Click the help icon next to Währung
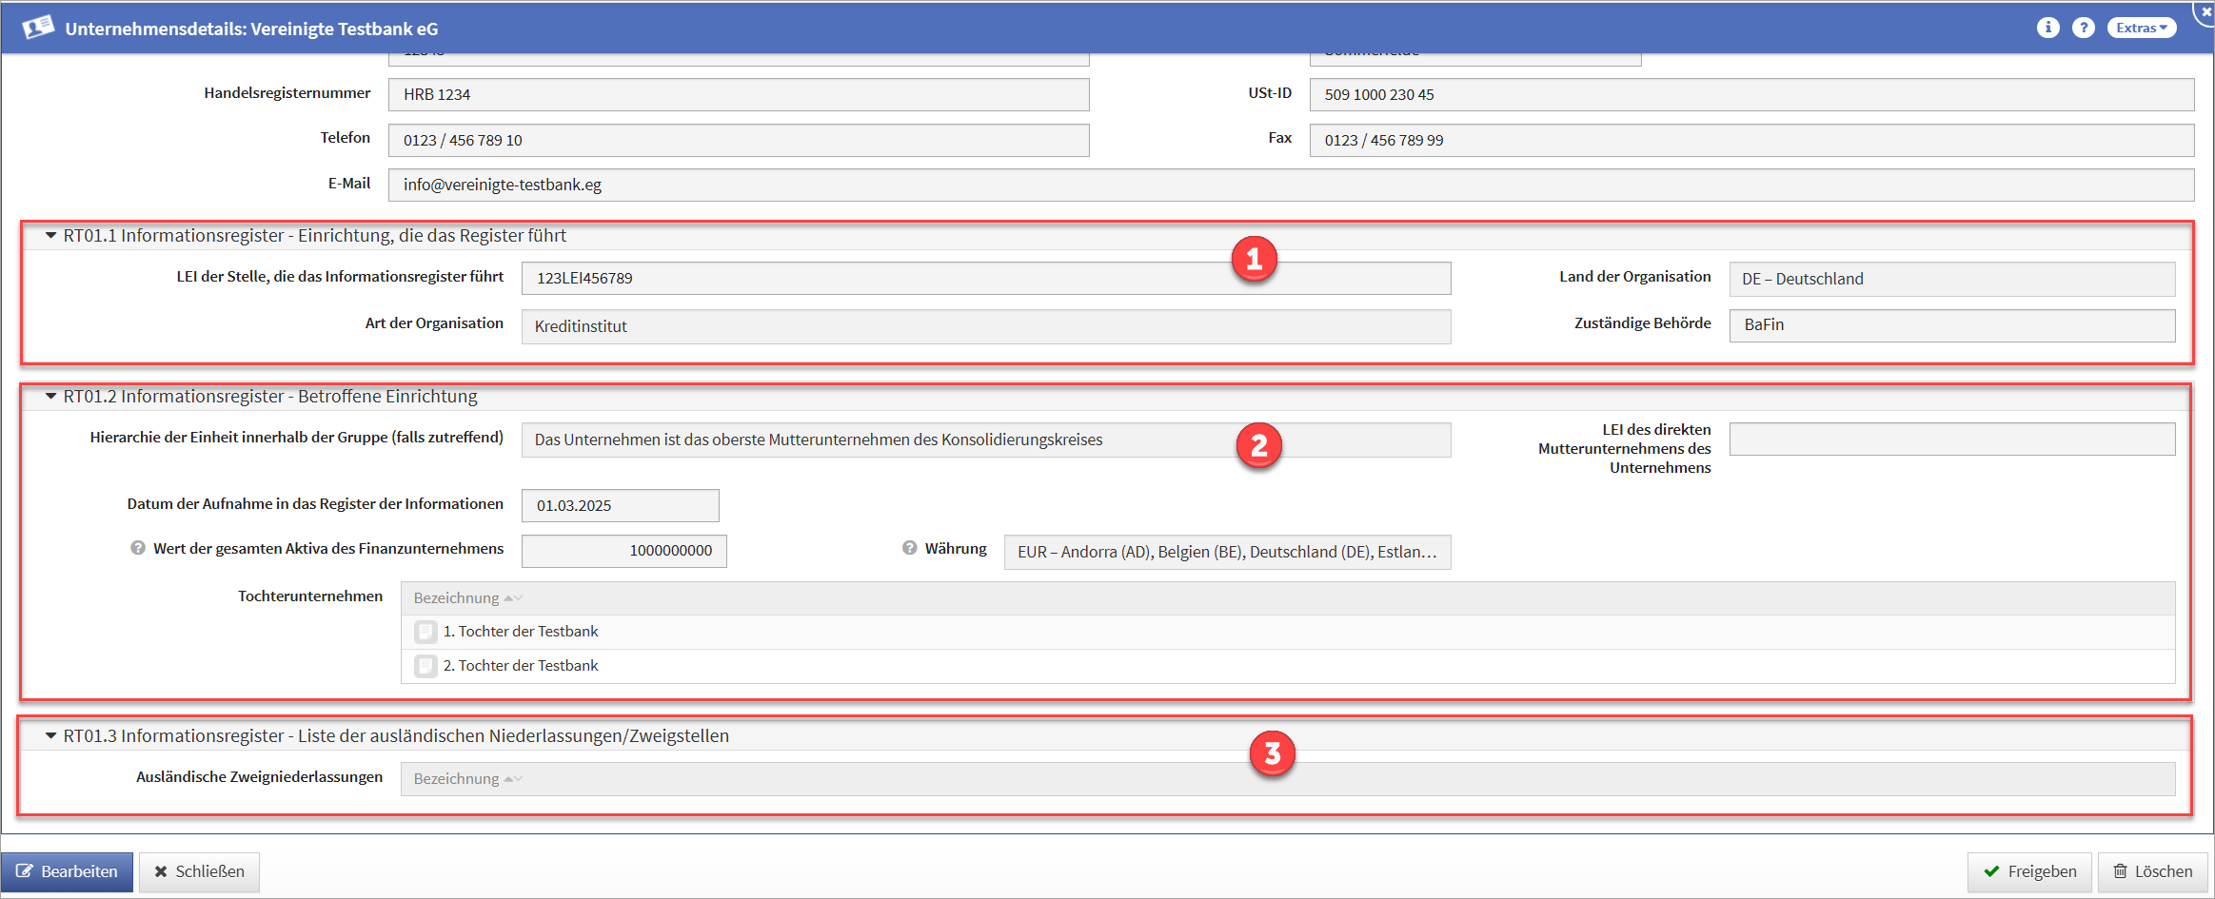2215x899 pixels. pyautogui.click(x=909, y=549)
